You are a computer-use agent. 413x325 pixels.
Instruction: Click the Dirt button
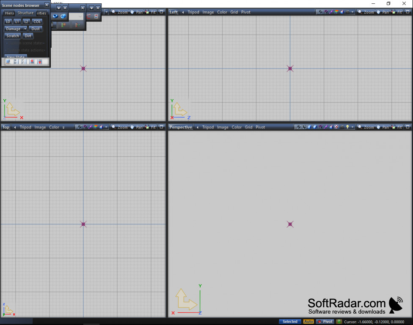[28, 36]
